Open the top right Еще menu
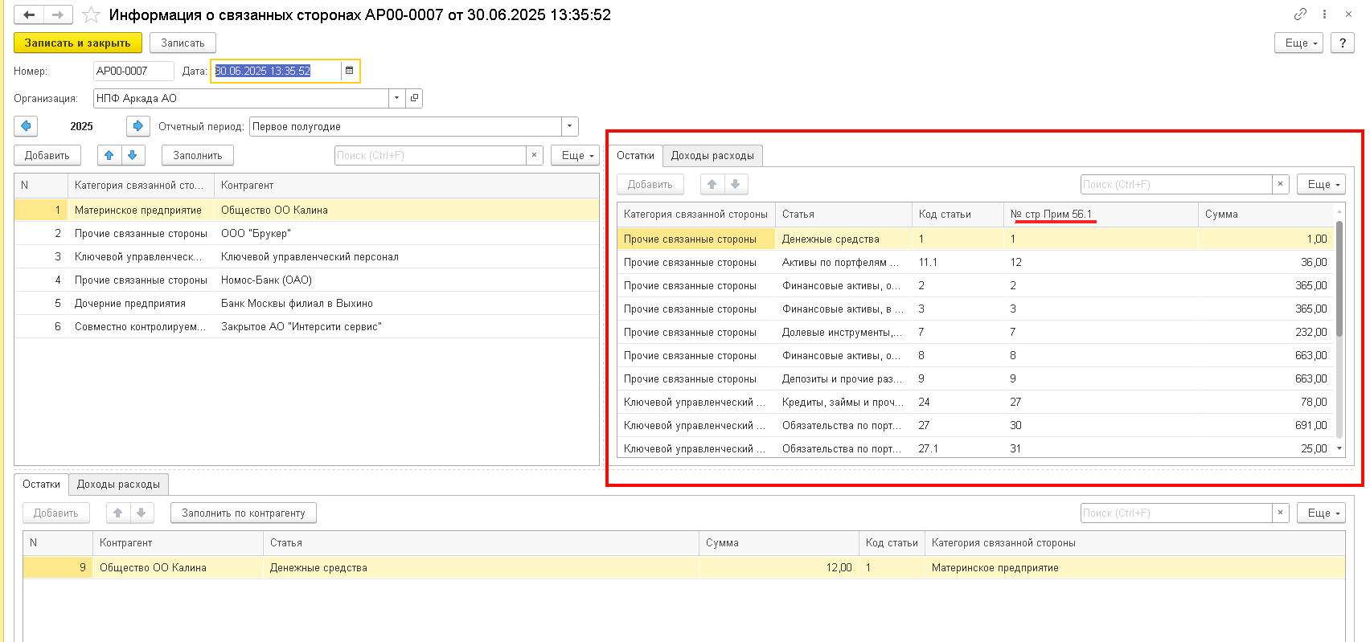The width and height of the screenshot is (1370, 642). (x=1298, y=43)
